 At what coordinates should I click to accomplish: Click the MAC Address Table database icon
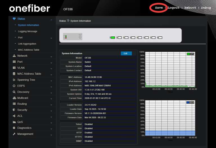14,74
